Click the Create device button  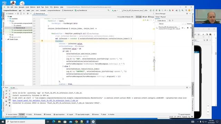(161, 21)
